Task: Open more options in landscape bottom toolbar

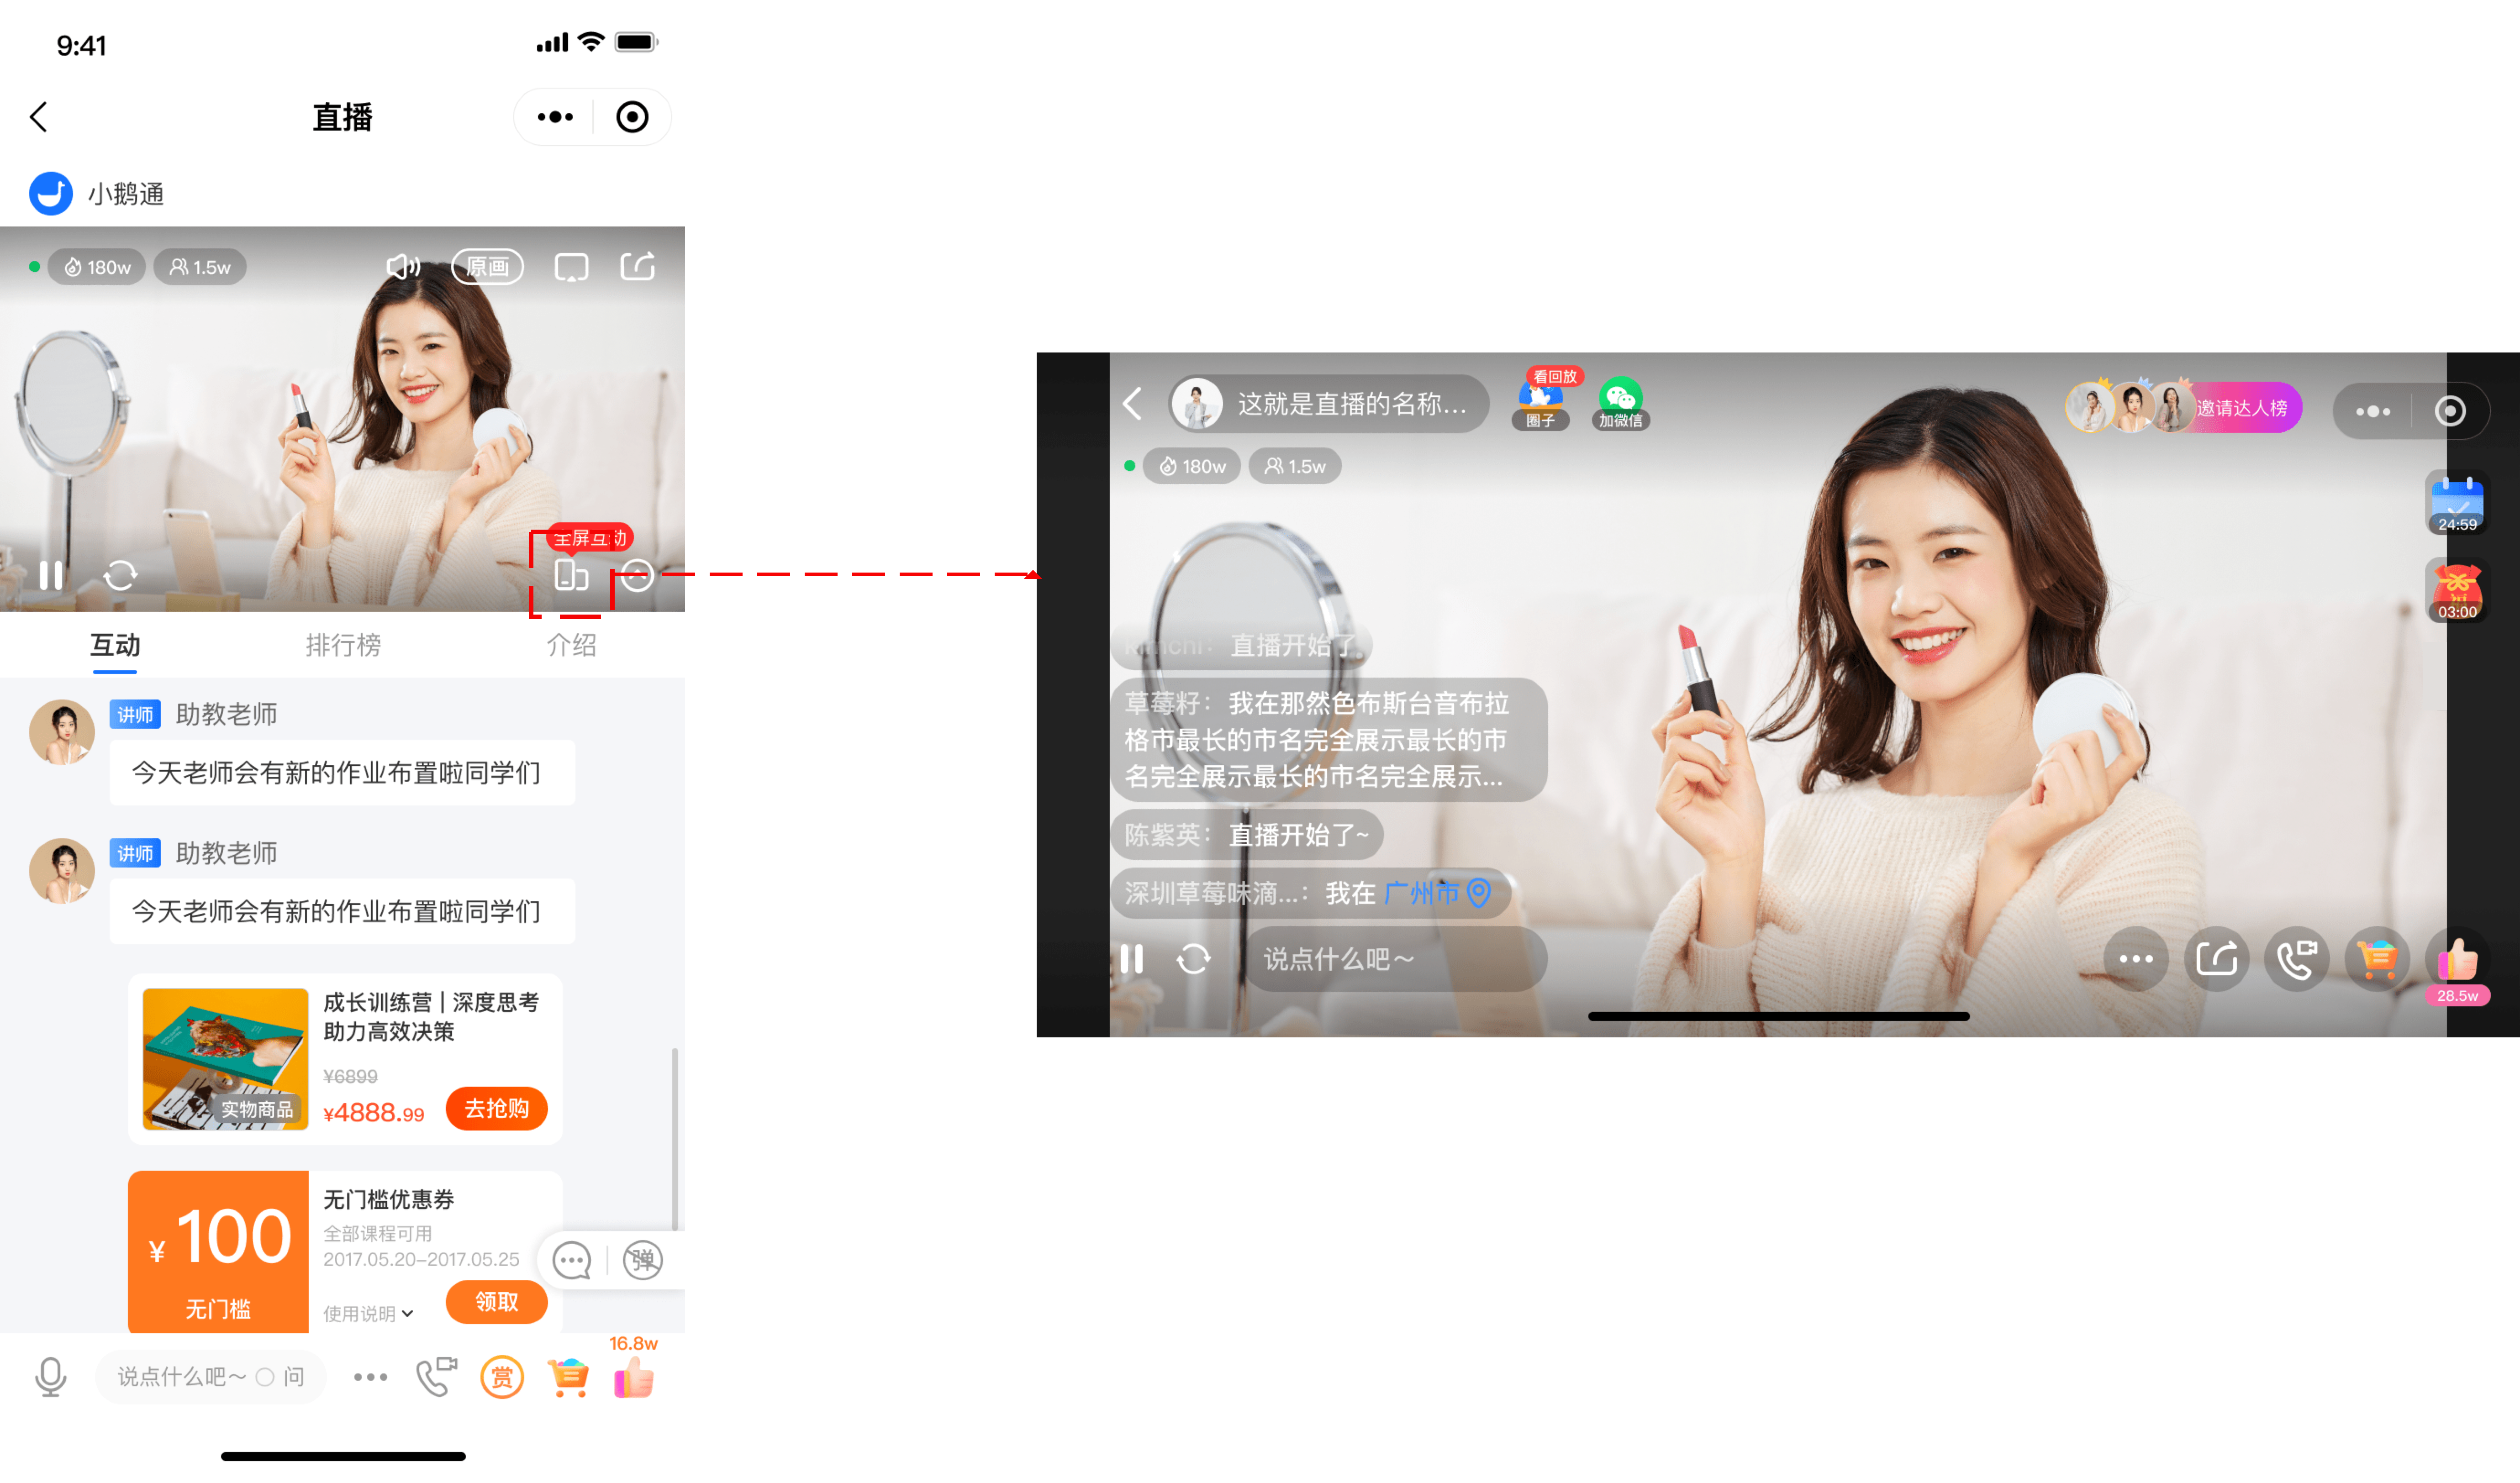Action: (x=2136, y=959)
